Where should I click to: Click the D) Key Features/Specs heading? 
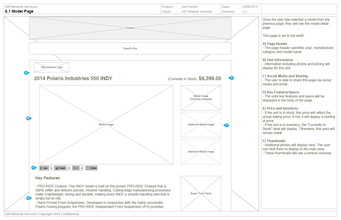[281, 92]
